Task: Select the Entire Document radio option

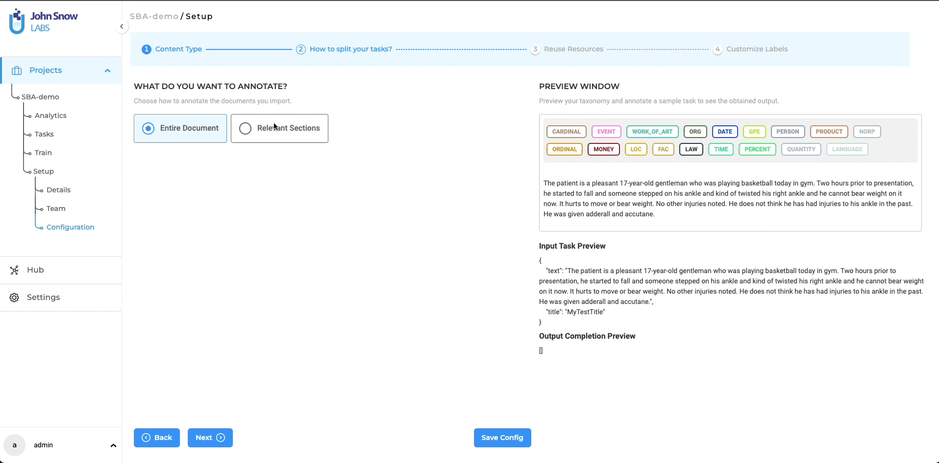Action: [x=180, y=128]
